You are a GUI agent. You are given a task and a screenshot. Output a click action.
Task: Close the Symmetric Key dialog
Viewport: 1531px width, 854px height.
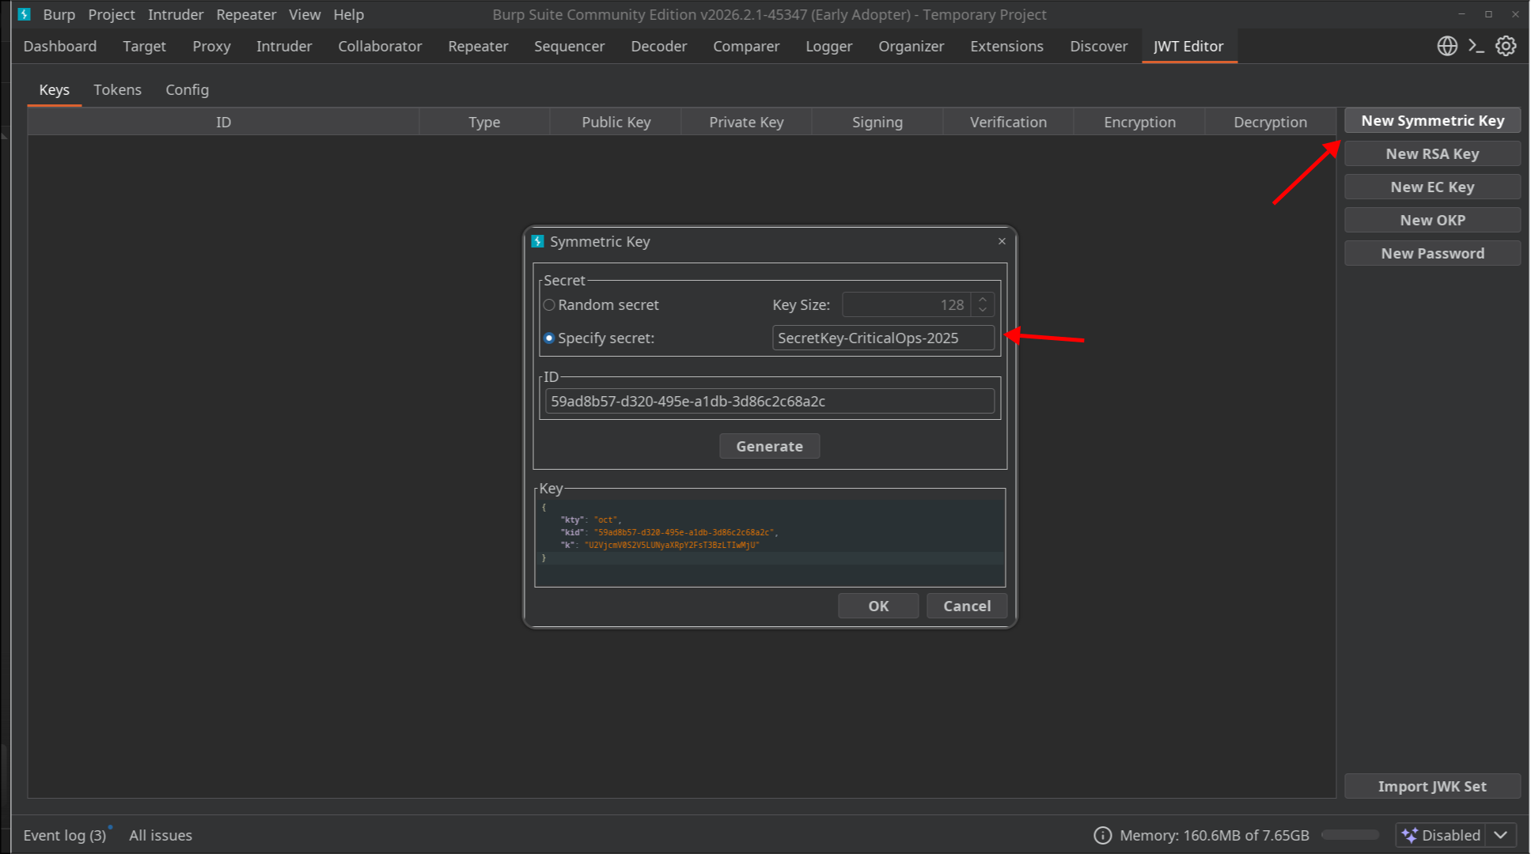[x=1002, y=241]
